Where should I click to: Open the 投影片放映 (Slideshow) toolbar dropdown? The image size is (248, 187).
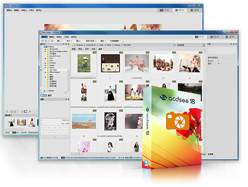coord(91,41)
